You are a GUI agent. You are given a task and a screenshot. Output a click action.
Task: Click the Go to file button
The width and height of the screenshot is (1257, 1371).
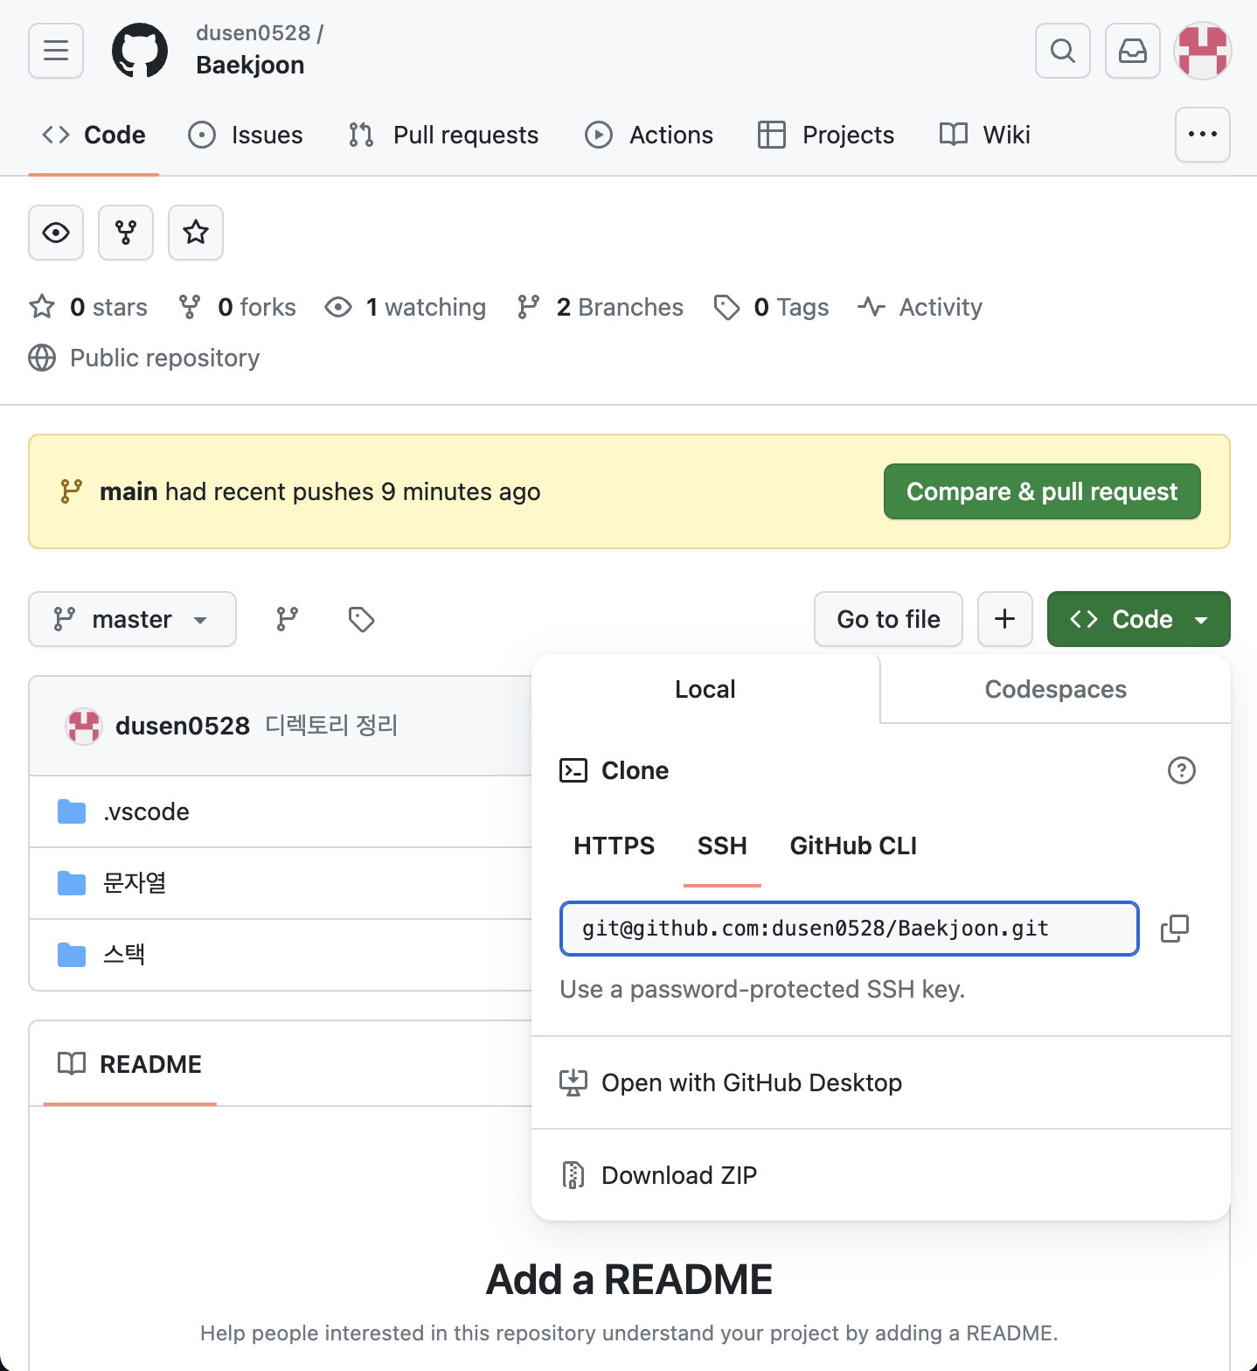(x=888, y=619)
